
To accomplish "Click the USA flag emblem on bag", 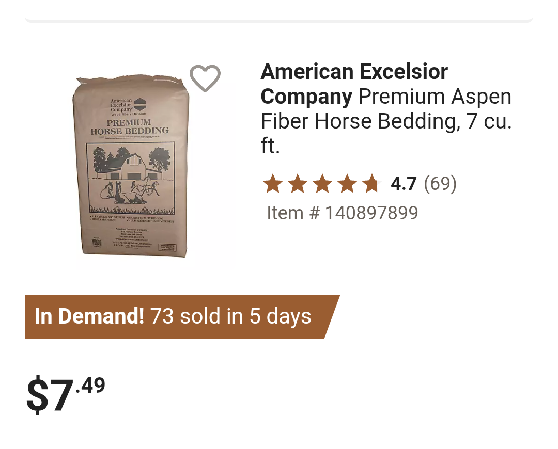I will pos(97,243).
